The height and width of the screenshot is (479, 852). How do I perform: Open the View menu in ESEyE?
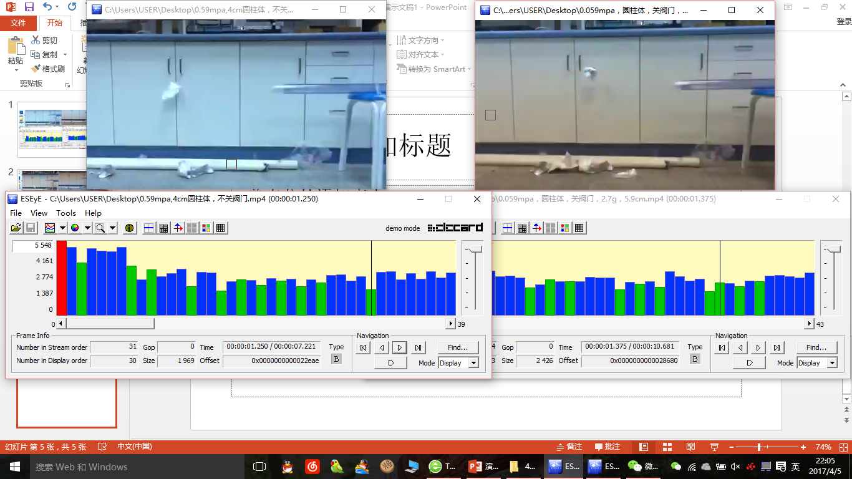[x=39, y=213]
